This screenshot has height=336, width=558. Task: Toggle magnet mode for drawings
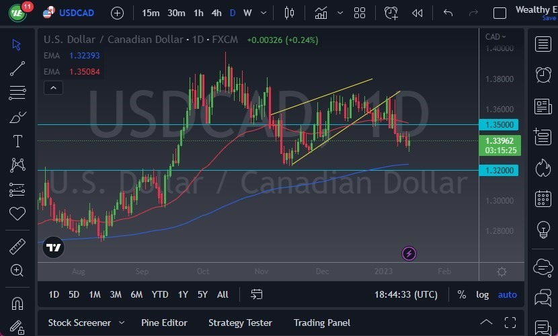(x=17, y=303)
